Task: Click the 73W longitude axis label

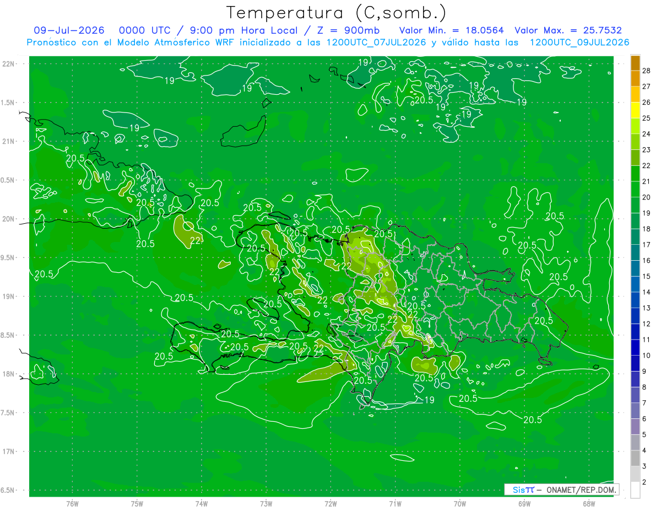Action: point(266,503)
